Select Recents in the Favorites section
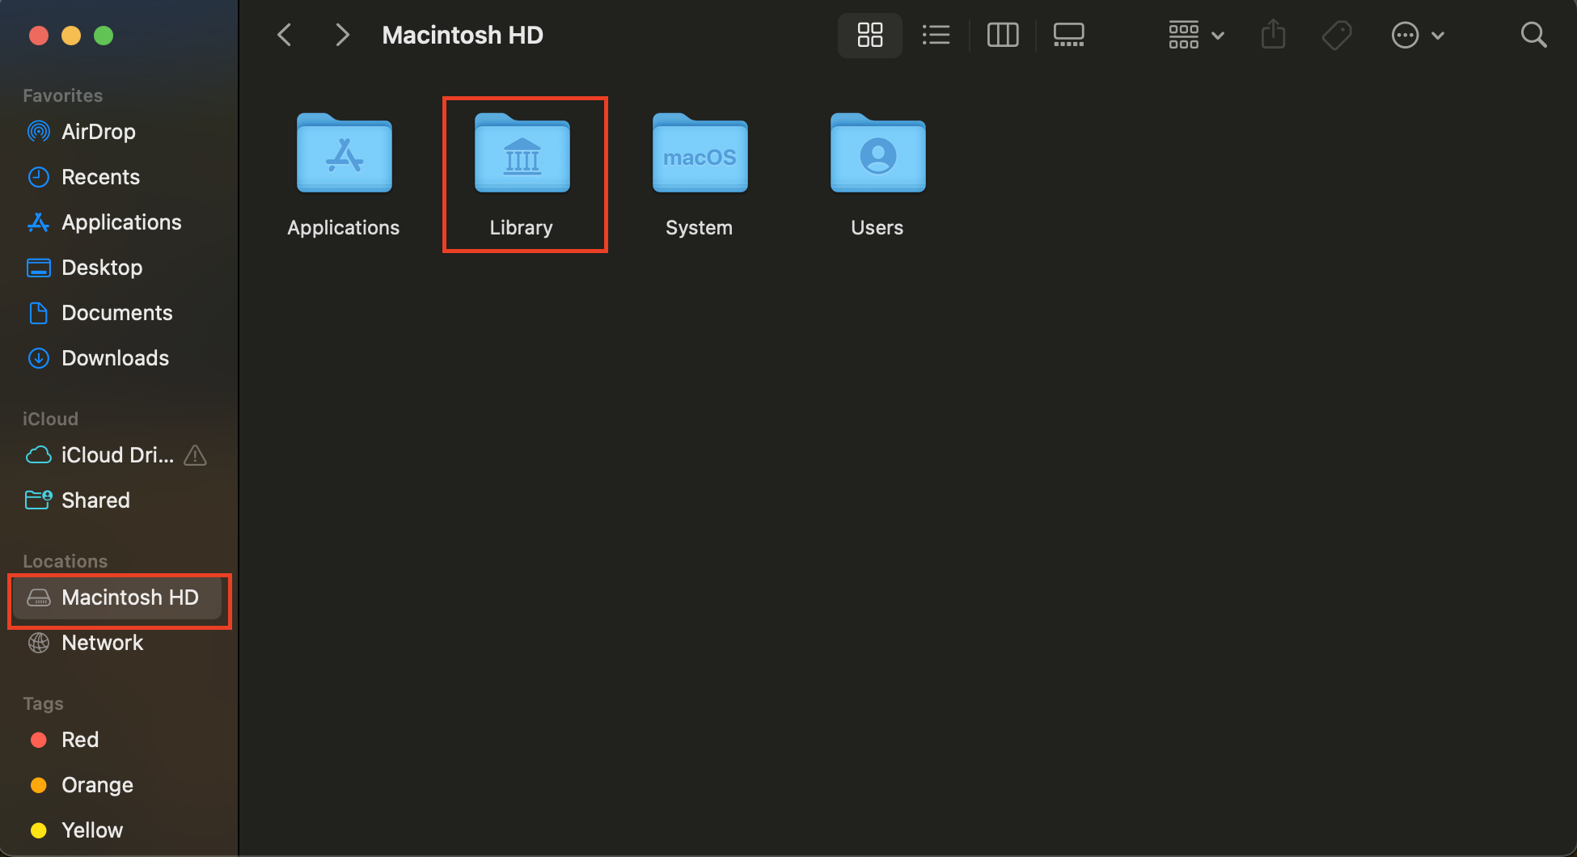Viewport: 1577px width, 857px height. tap(100, 176)
